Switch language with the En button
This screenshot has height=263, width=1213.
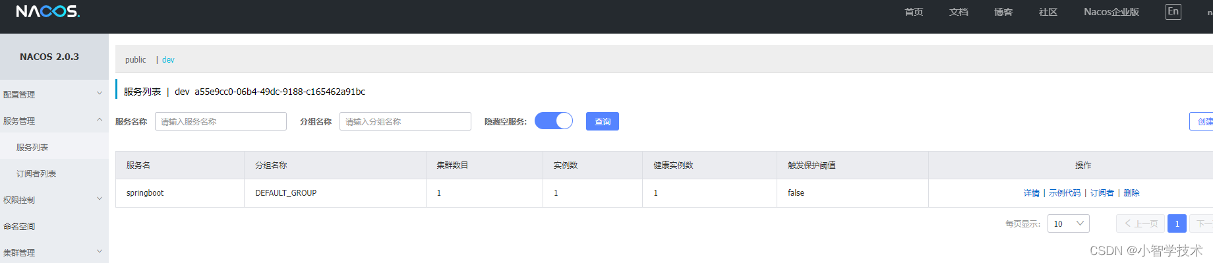pos(1173,12)
